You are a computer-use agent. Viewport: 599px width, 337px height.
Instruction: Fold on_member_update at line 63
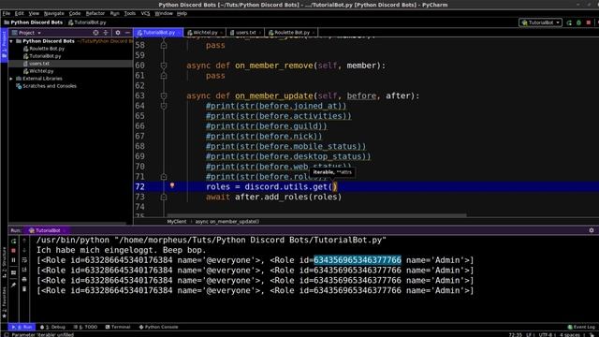tap(164, 95)
